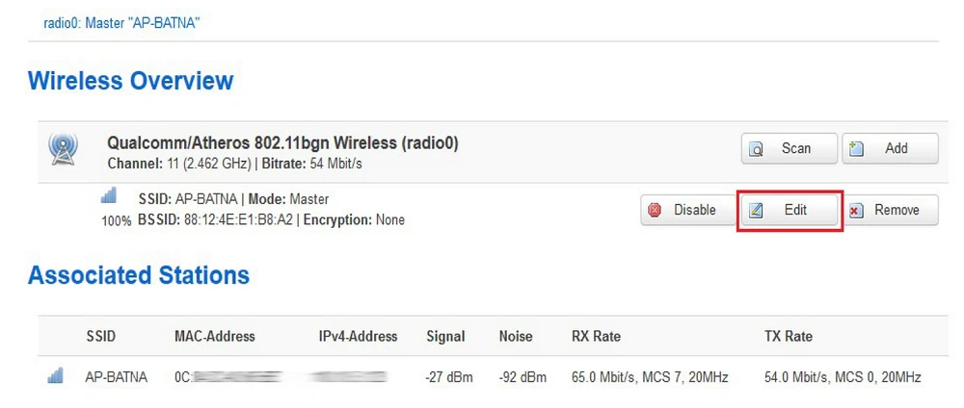
Task: Click the radio0 wireless antenna icon
Action: point(63,149)
